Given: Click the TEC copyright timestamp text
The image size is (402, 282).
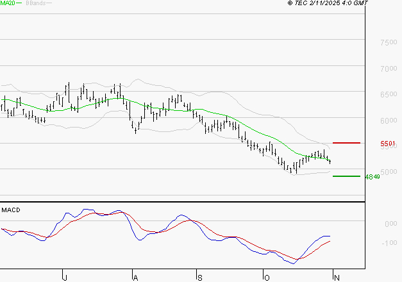Looking at the screenshot, I should point(328,3).
